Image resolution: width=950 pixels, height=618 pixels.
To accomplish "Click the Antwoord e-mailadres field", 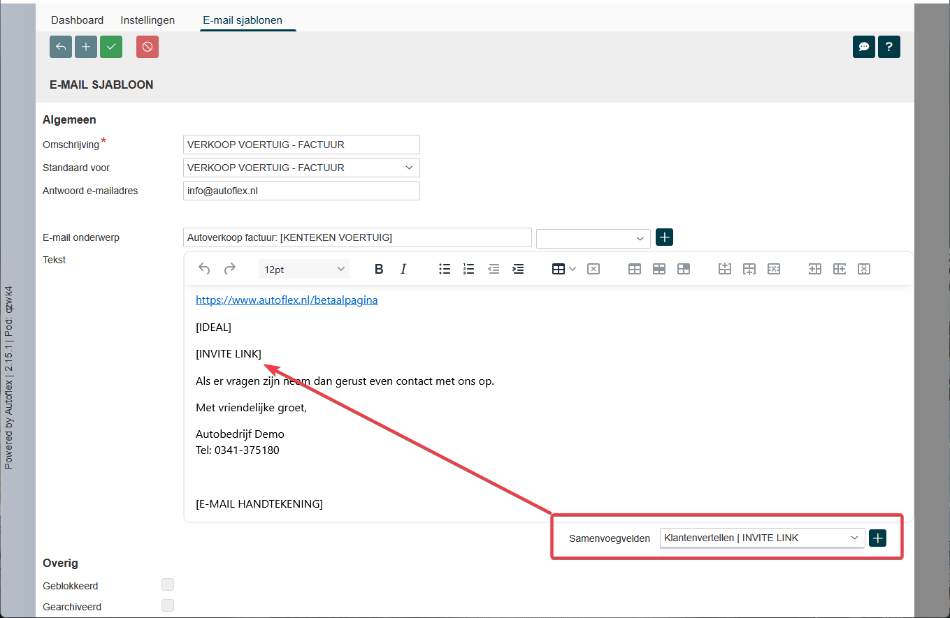I will [x=301, y=191].
